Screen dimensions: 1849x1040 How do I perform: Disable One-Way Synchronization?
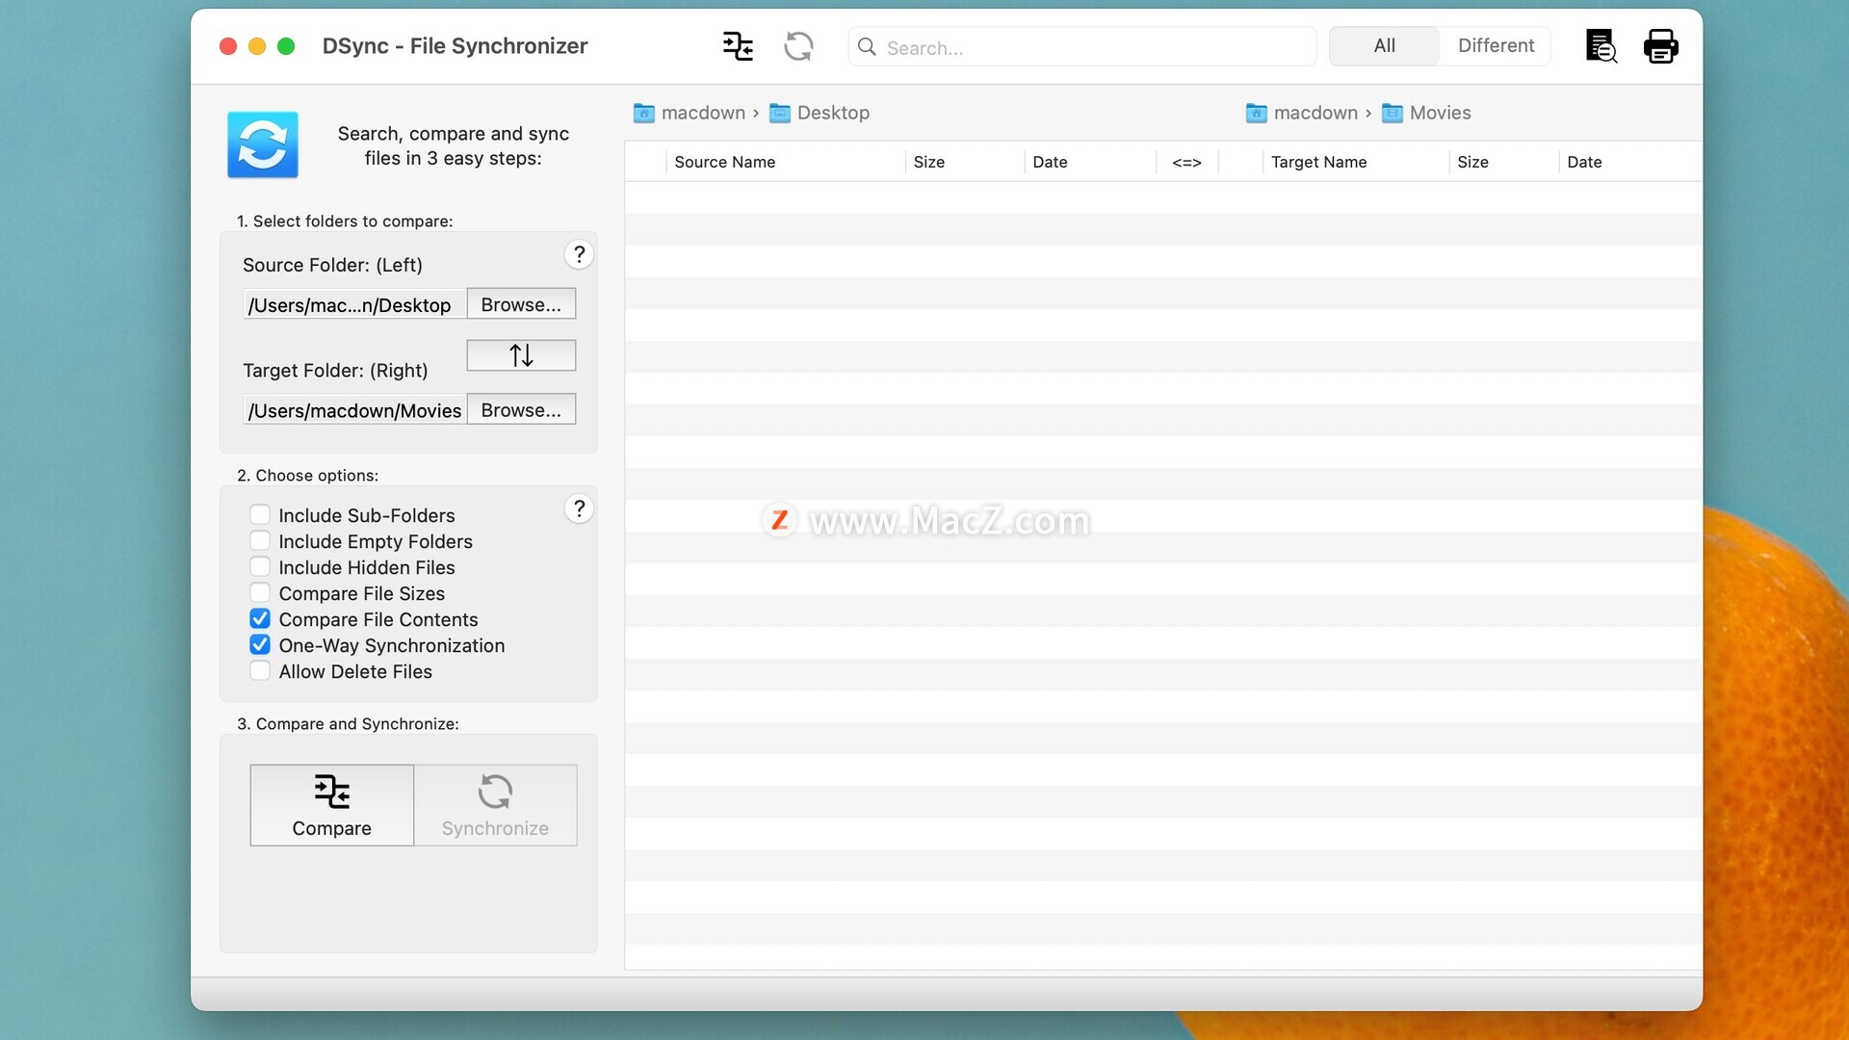tap(260, 645)
